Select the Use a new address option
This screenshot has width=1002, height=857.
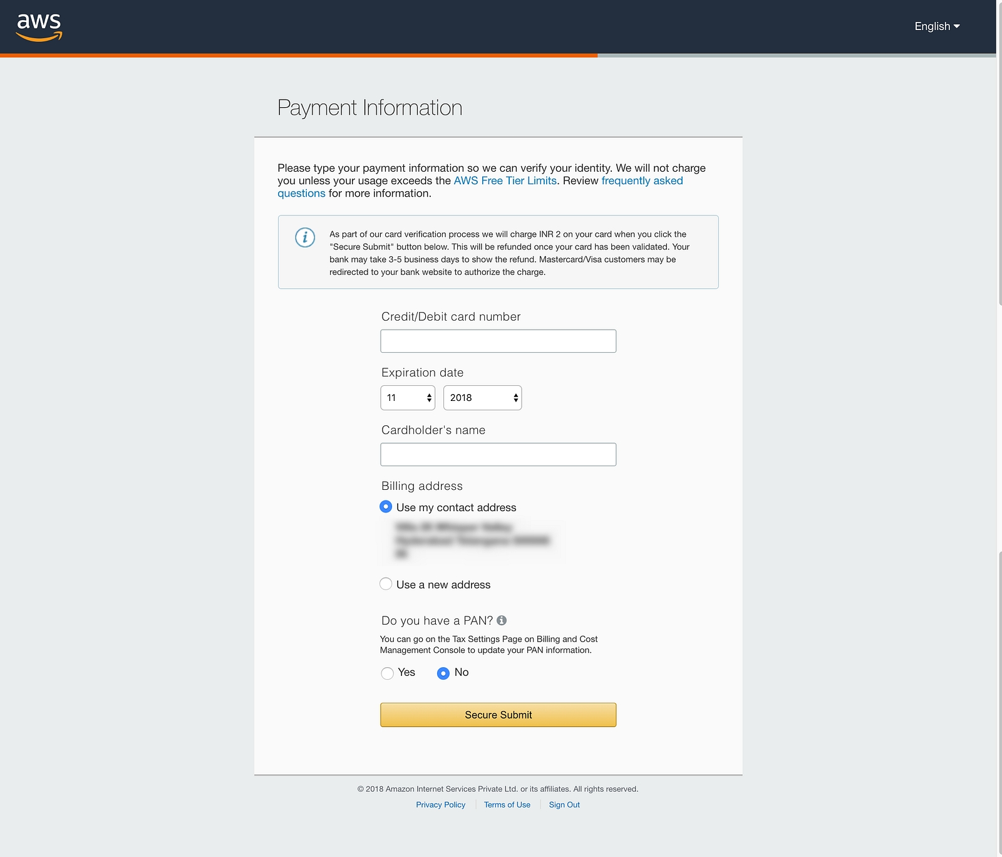pyautogui.click(x=386, y=584)
